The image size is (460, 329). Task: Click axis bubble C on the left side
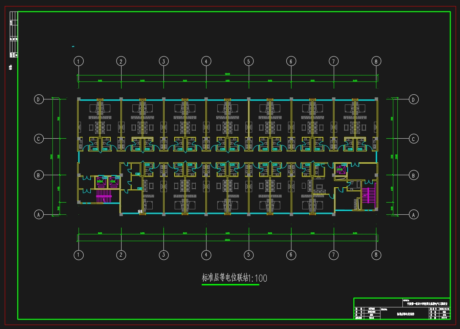39,139
